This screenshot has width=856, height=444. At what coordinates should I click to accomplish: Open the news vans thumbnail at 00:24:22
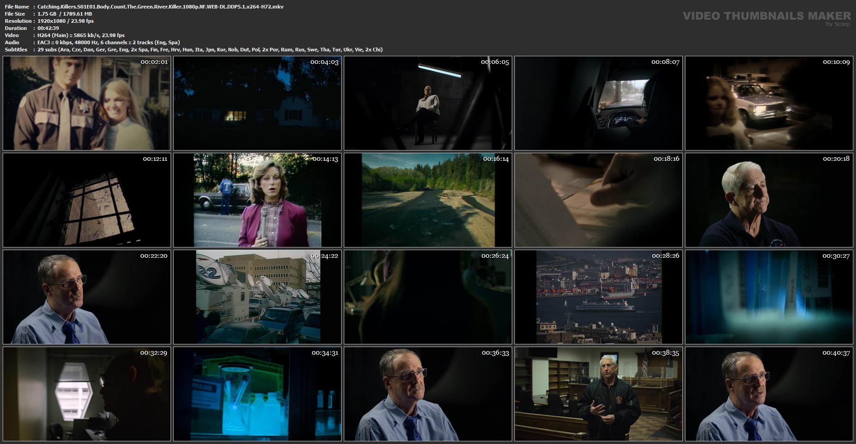coord(257,297)
